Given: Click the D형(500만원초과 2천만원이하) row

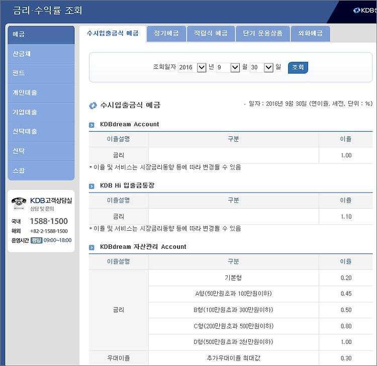Looking at the screenshot, I should point(233,342).
